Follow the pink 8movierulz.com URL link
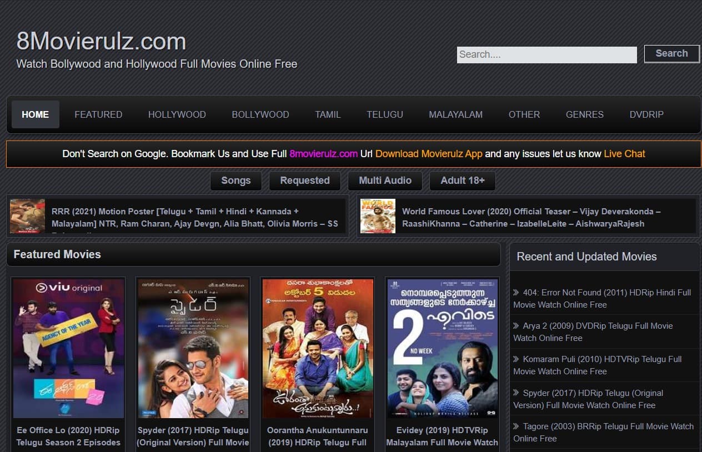The height and width of the screenshot is (452, 702). [x=324, y=154]
